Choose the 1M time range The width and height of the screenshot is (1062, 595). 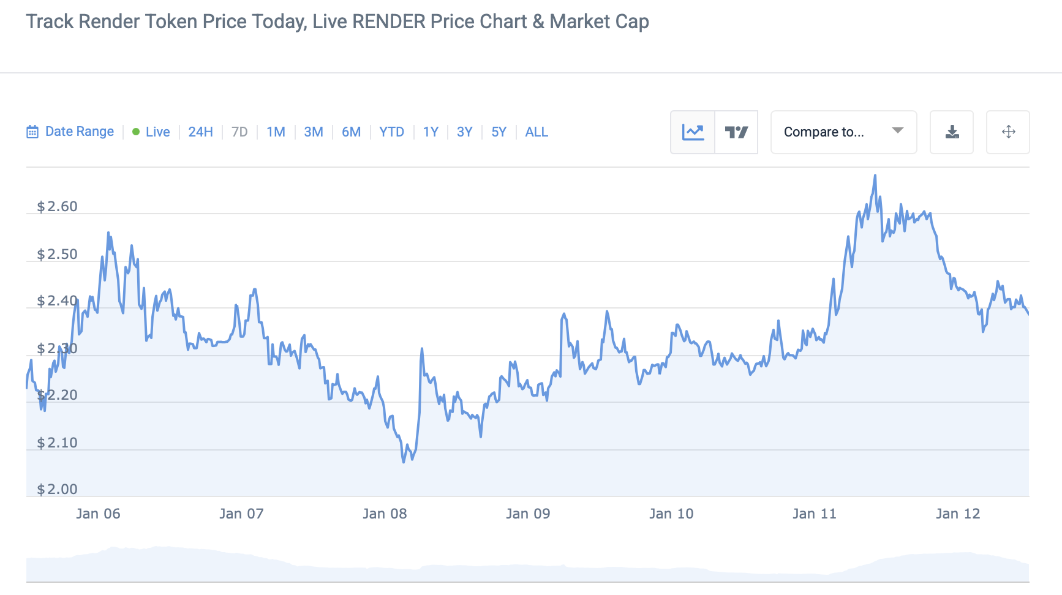(x=276, y=132)
